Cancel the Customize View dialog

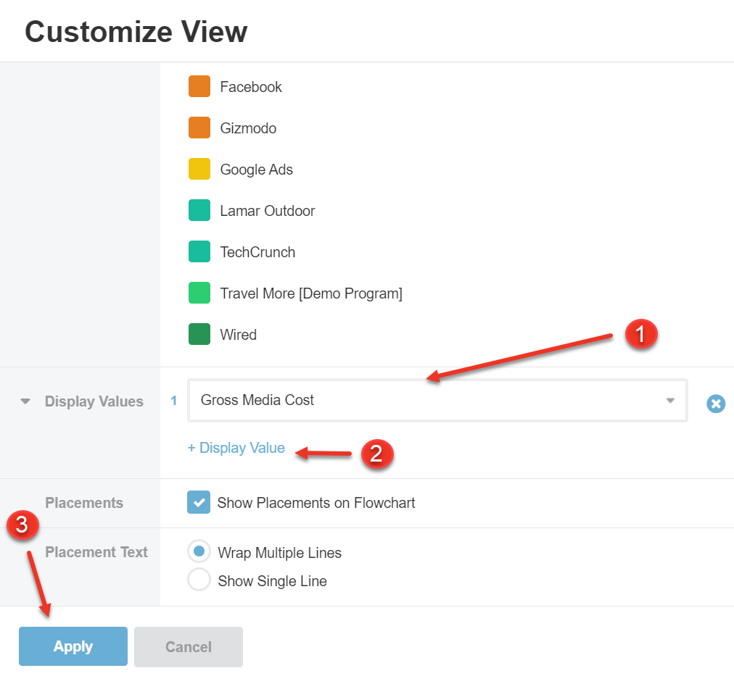coord(188,646)
